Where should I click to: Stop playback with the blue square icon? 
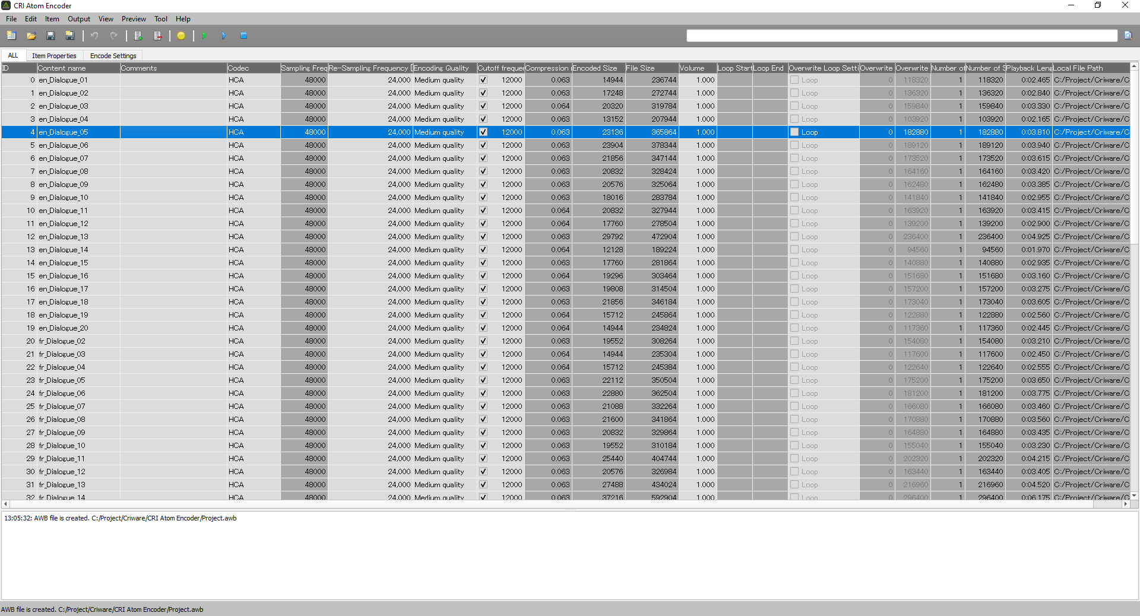(x=243, y=36)
